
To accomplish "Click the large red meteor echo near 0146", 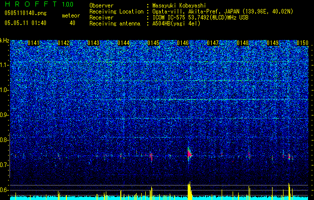I will coord(189,154).
